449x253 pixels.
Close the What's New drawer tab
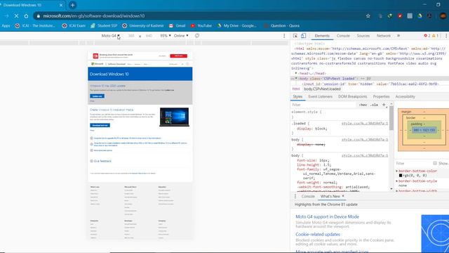343,196
